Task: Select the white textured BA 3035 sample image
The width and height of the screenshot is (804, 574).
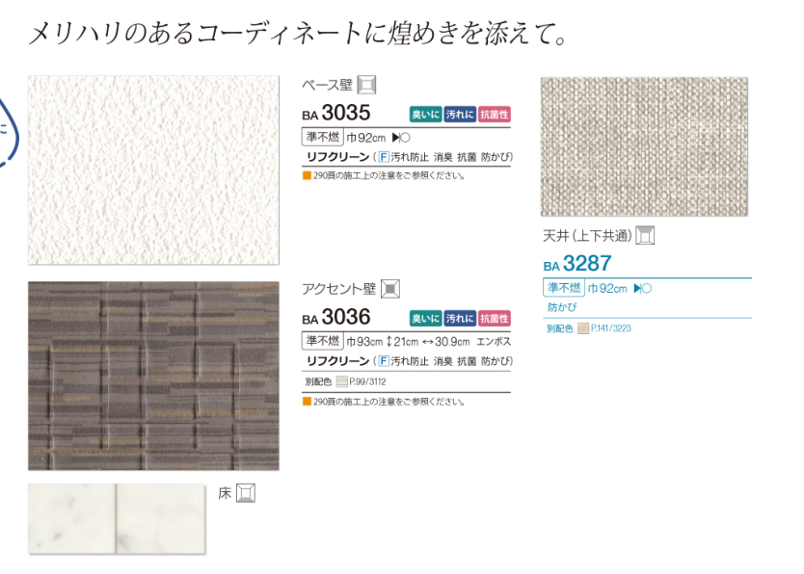Action: tap(154, 170)
